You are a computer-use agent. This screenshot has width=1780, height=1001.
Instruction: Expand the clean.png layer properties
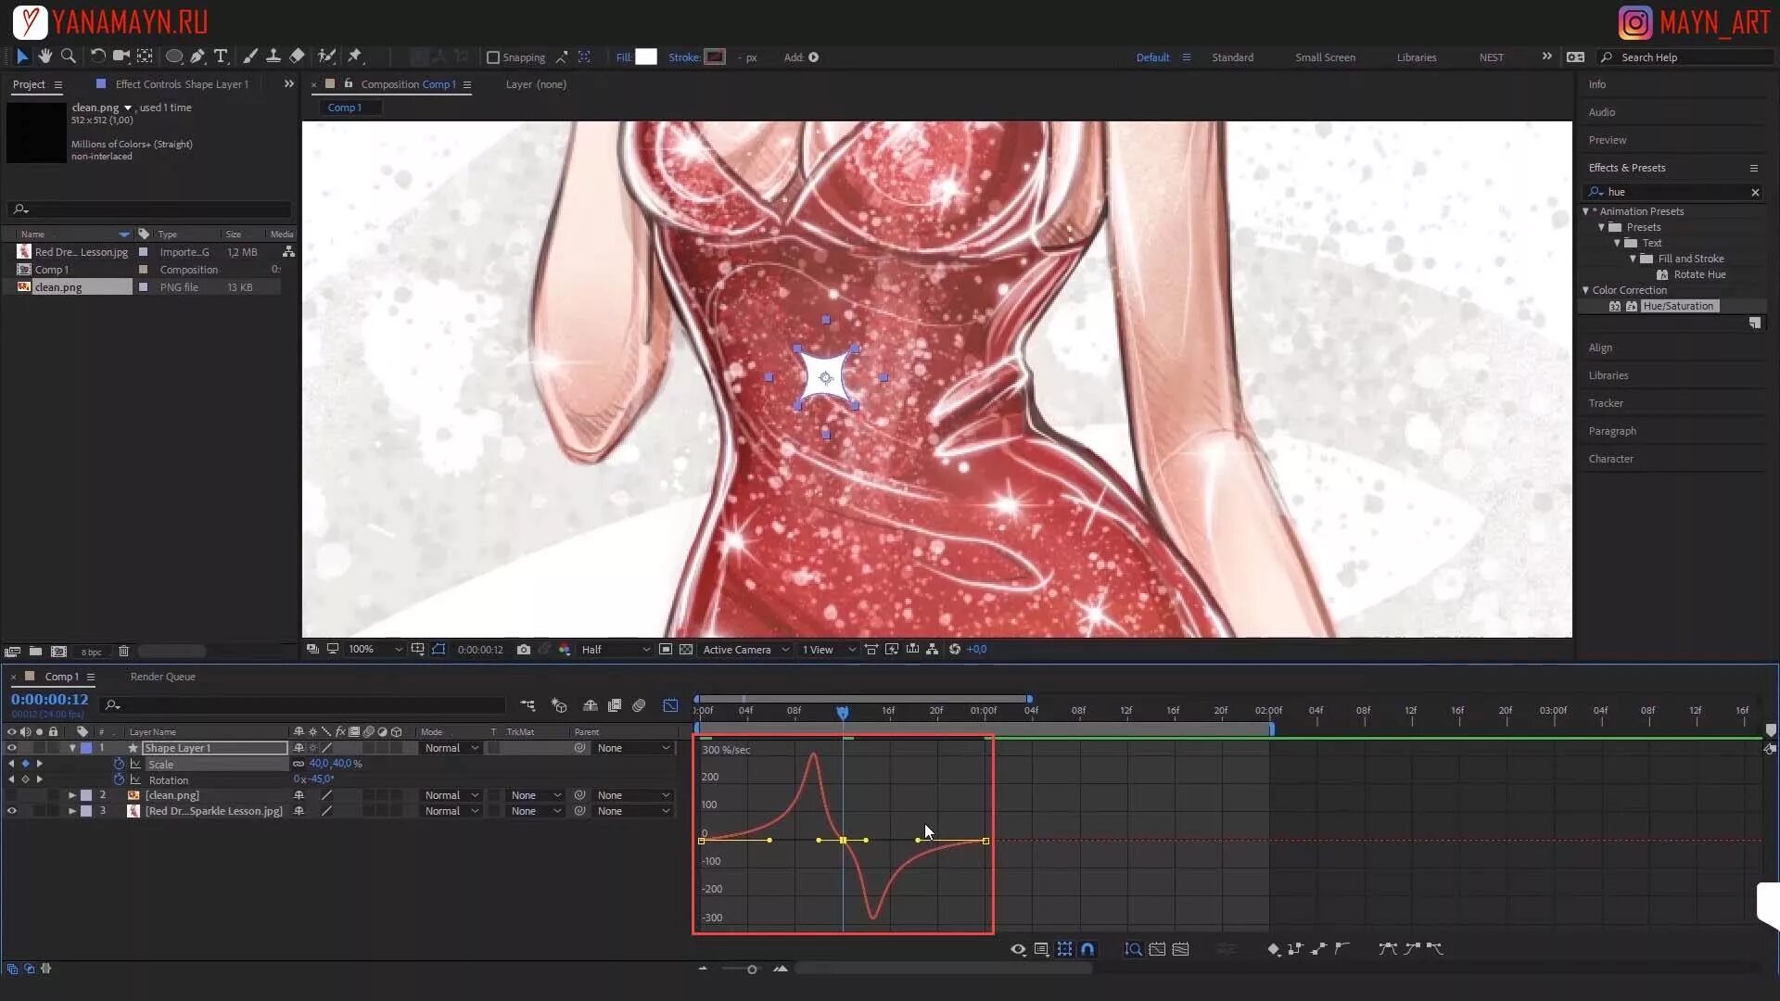72,795
